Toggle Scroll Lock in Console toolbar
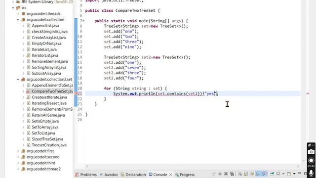Image resolution: width=316 pixels, height=178 pixels. point(246,174)
